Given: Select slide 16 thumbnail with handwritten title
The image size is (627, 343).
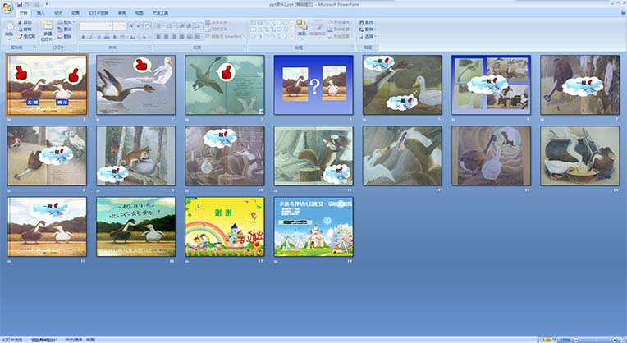Looking at the screenshot, I should [x=136, y=226].
